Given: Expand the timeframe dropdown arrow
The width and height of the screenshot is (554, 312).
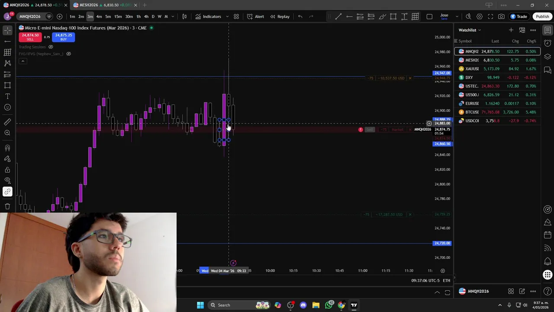Looking at the screenshot, I should (x=173, y=16).
